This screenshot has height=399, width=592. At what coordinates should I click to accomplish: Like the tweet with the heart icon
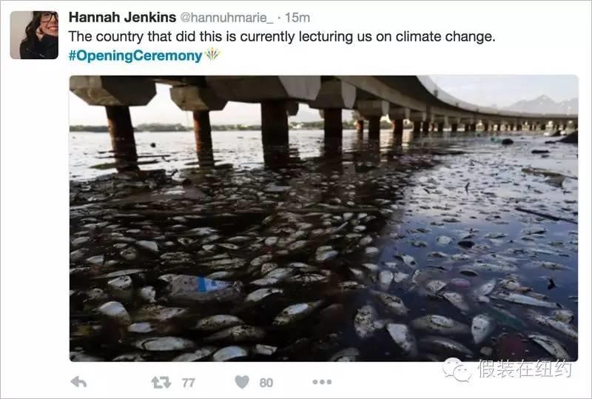click(x=242, y=382)
